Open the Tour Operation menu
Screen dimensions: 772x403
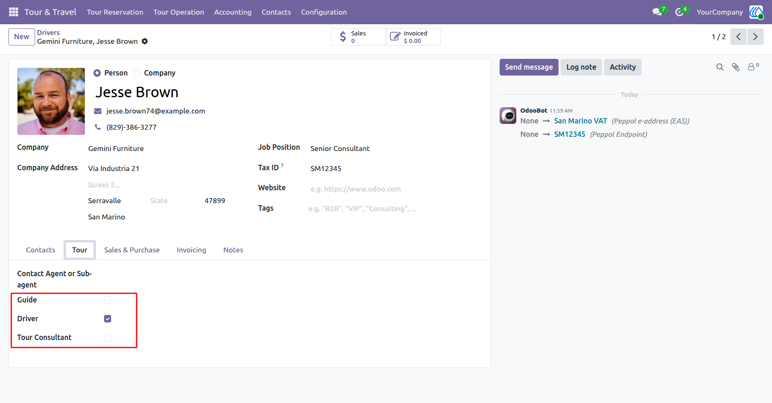tap(179, 12)
